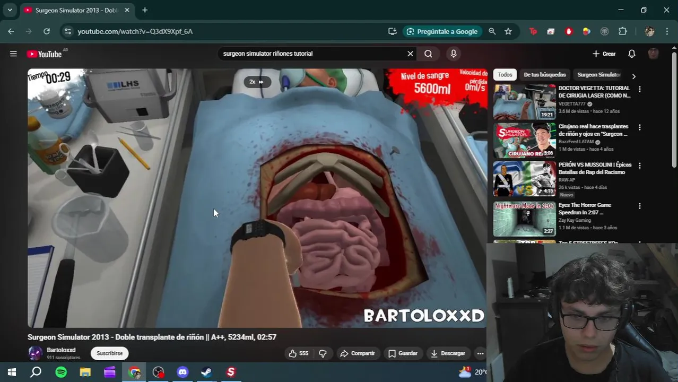Viewport: 678px width, 382px height.
Task: Open Discord from the taskbar
Action: tap(182, 372)
